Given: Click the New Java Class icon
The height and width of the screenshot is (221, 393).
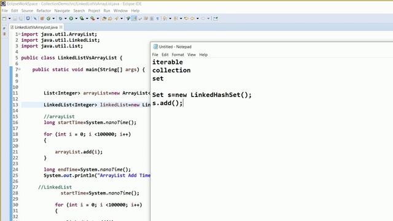Looking at the screenshot, I should click(49, 18).
